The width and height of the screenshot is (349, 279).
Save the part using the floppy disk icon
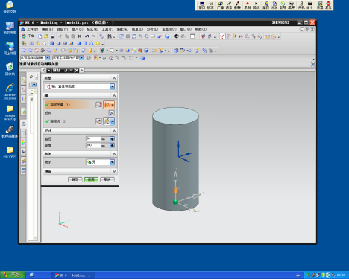52,36
